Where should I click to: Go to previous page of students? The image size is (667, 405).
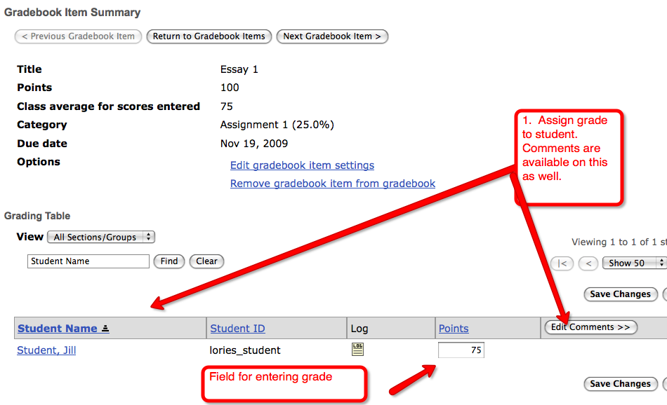coord(589,263)
